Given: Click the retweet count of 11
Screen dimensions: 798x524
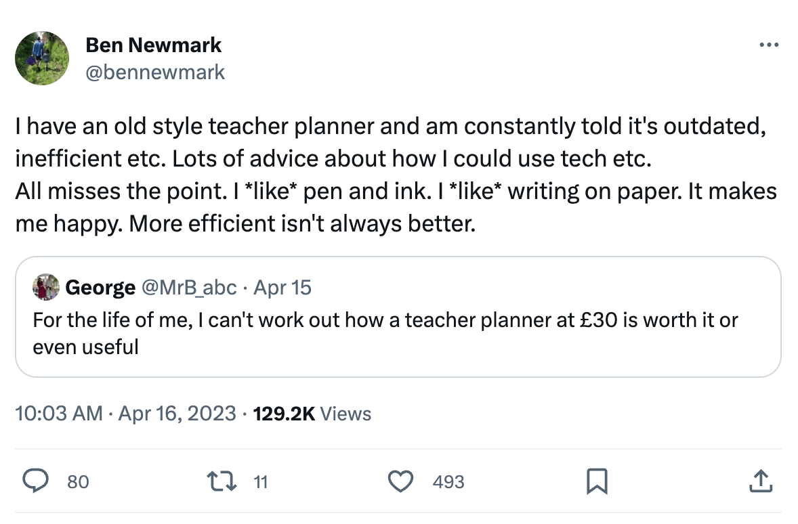Looking at the screenshot, I should point(261,482).
